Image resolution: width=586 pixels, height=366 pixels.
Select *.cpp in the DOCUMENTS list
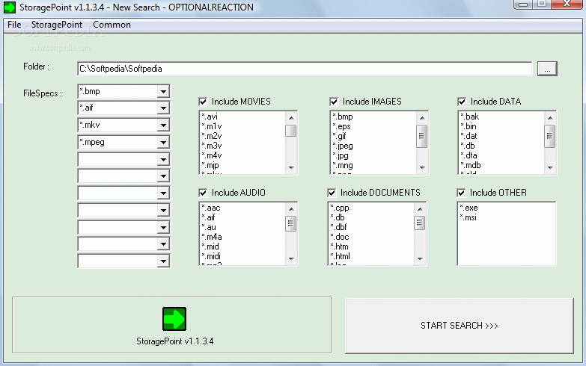click(x=339, y=208)
